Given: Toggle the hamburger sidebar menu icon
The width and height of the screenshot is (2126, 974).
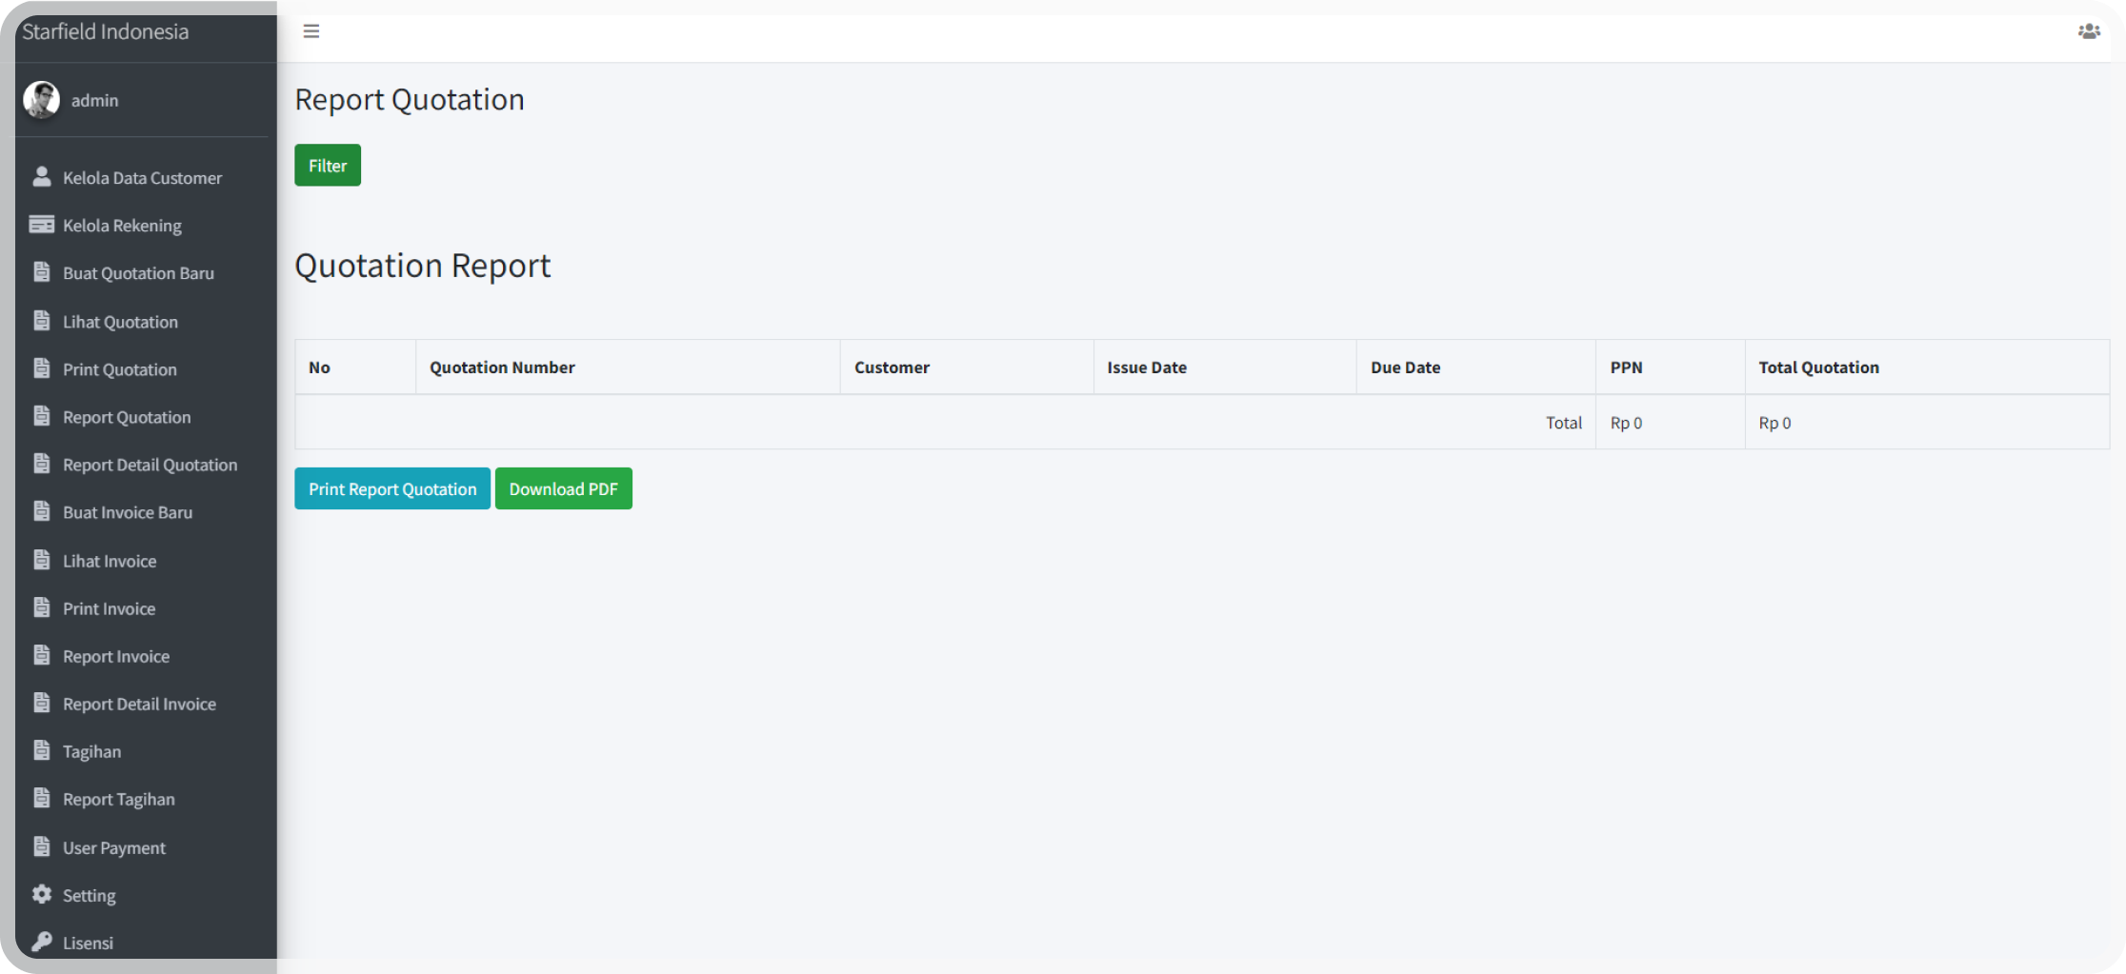Looking at the screenshot, I should click(x=311, y=31).
